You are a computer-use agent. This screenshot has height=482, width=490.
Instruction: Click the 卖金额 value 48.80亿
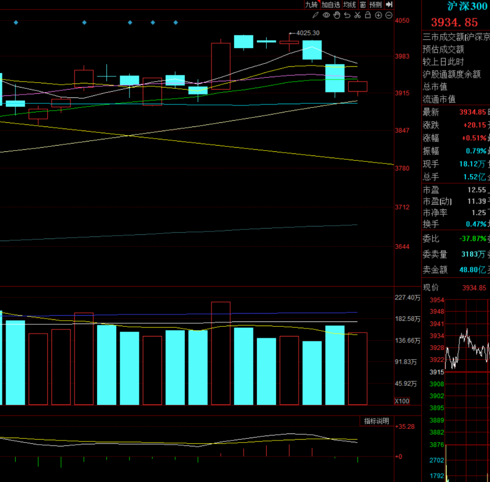pos(473,270)
